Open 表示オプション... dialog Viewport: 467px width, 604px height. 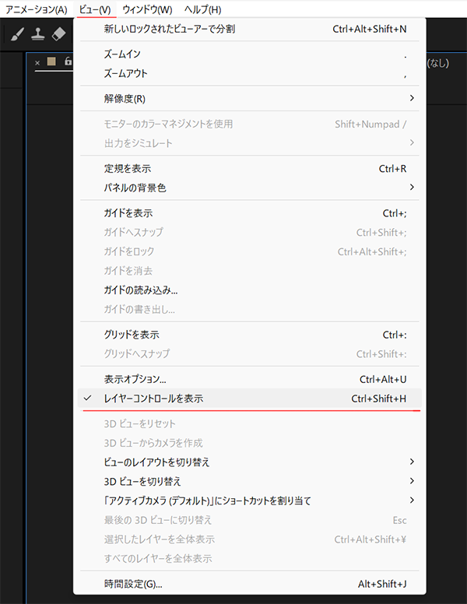(x=135, y=379)
